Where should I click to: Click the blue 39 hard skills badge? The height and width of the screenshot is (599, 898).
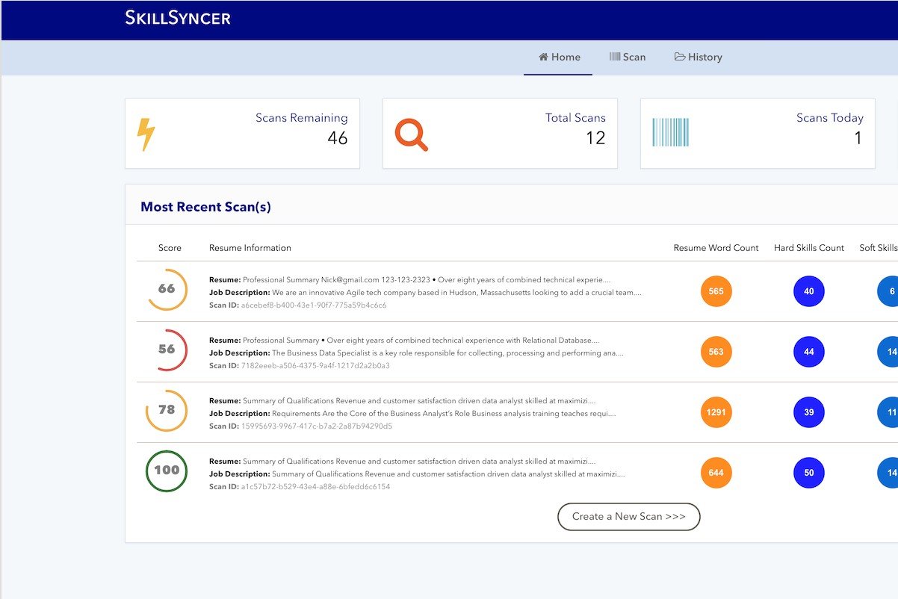tap(809, 412)
